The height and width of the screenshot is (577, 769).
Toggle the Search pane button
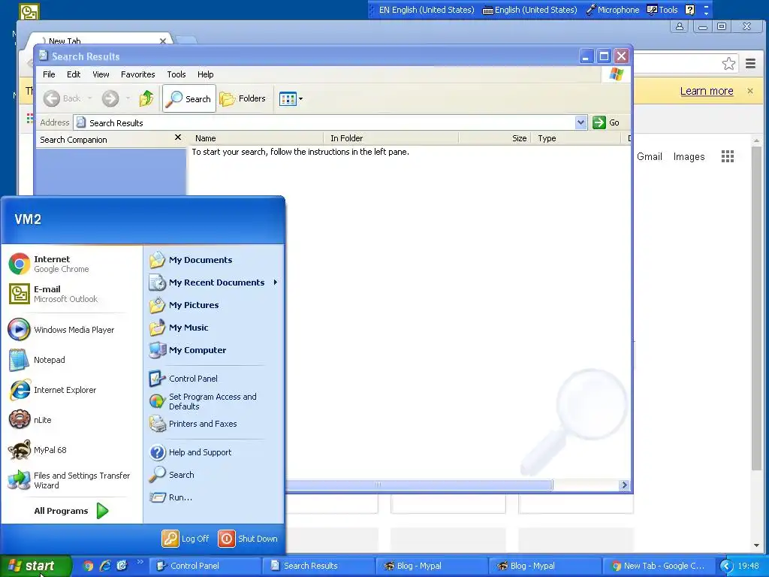[188, 98]
